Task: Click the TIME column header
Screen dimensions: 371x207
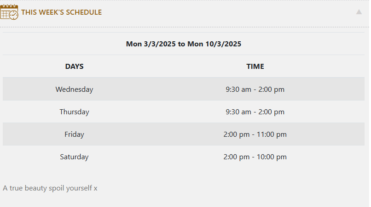Action: 255,67
